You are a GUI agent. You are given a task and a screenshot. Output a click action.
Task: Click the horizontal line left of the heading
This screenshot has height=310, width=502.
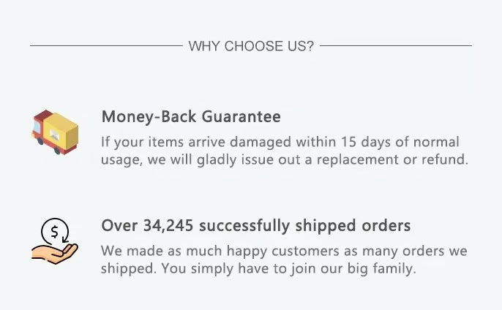pos(105,46)
